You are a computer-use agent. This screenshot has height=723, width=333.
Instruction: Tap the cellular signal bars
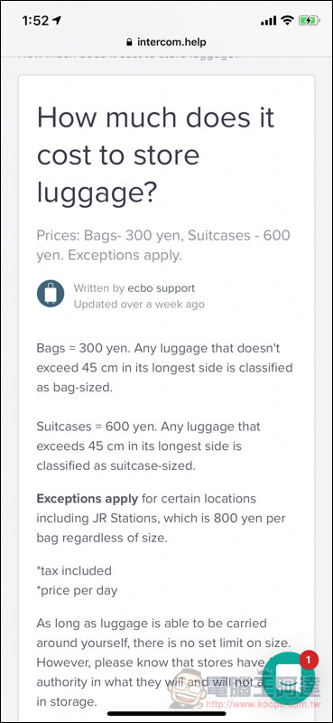(x=268, y=21)
